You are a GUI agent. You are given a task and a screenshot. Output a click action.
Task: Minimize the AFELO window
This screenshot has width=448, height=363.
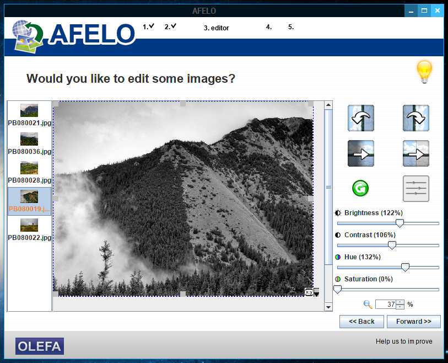pyautogui.click(x=411, y=11)
